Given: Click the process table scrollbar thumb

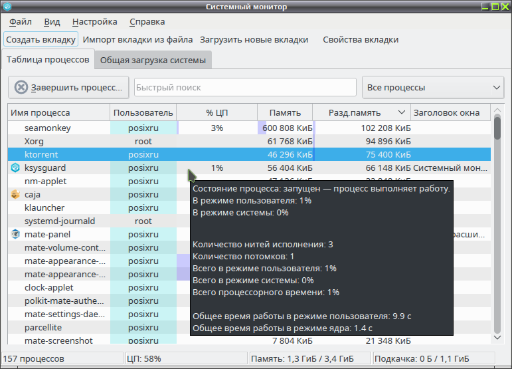Looking at the screenshot, I should (x=497, y=128).
